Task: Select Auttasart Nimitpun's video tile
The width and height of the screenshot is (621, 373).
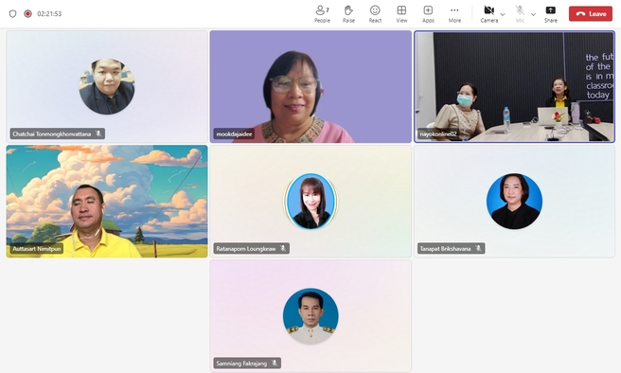Action: [107, 201]
